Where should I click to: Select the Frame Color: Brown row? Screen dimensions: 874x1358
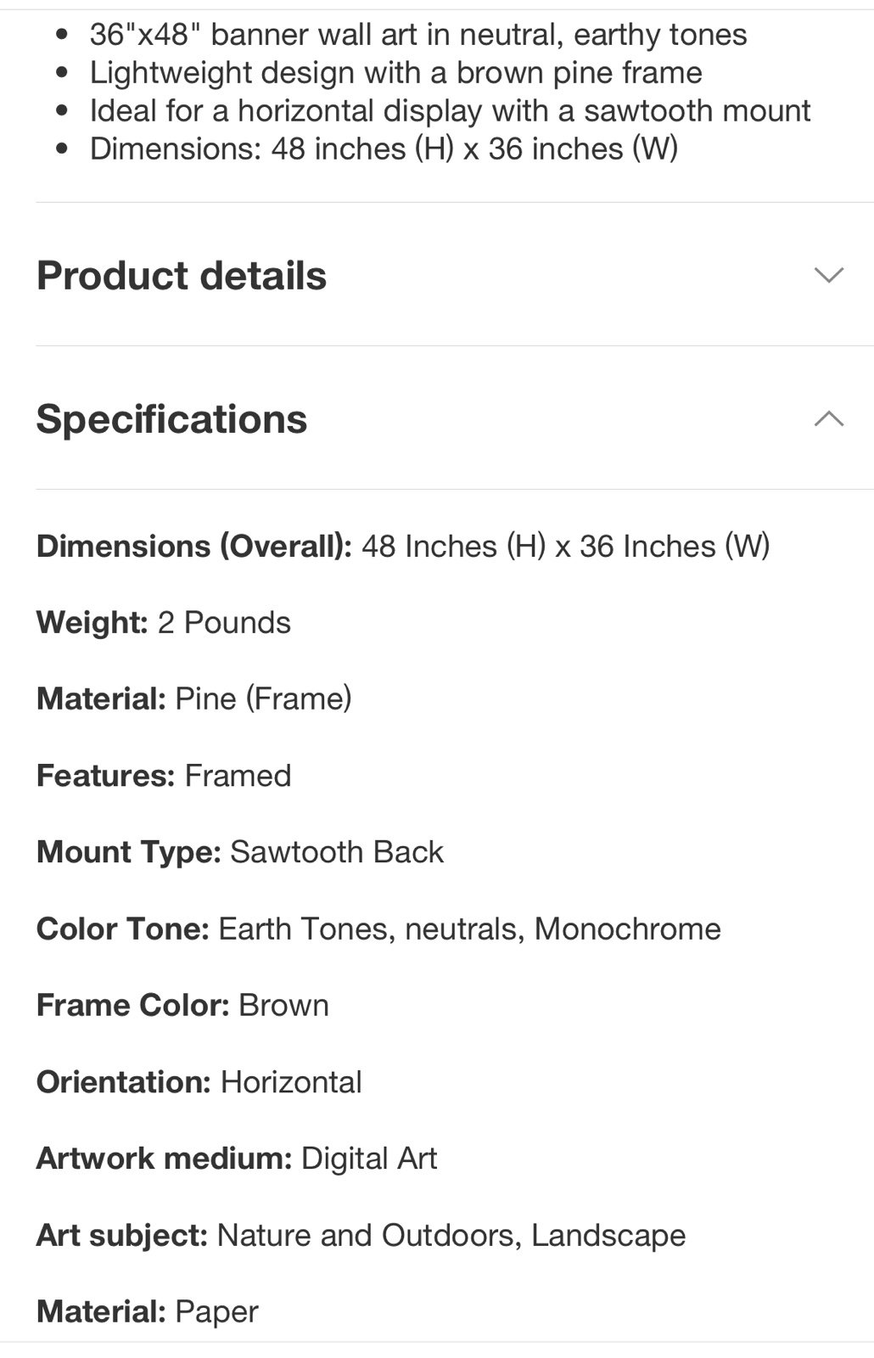click(x=182, y=1005)
